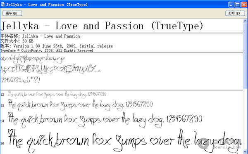Image resolution: width=248 pixels, height=154 pixels.
Task: Close the Jellyka font viewer window
Action: [x=244, y=5]
